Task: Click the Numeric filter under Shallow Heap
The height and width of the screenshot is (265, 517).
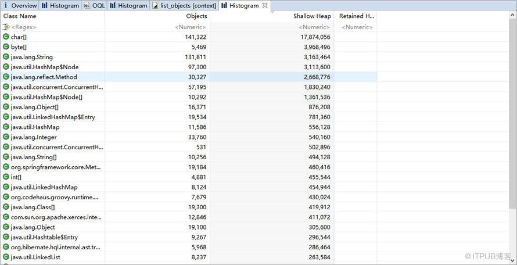Action: pos(272,27)
